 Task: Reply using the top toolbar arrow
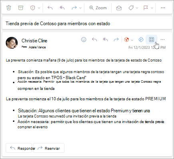pos(50,8)
